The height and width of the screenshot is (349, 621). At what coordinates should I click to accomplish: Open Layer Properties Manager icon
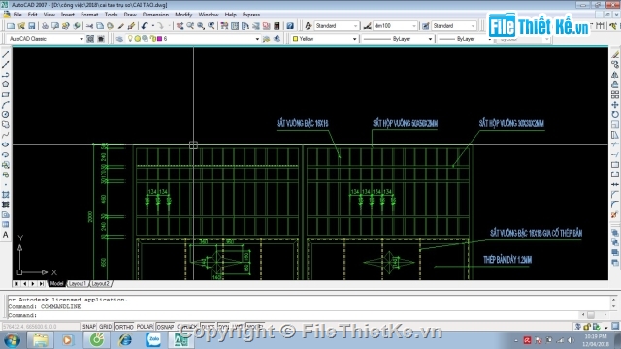pyautogui.click(x=119, y=39)
